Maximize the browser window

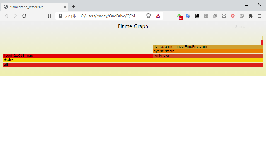246,4
